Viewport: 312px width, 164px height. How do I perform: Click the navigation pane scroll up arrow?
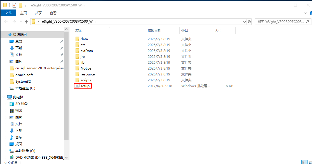[67, 29]
